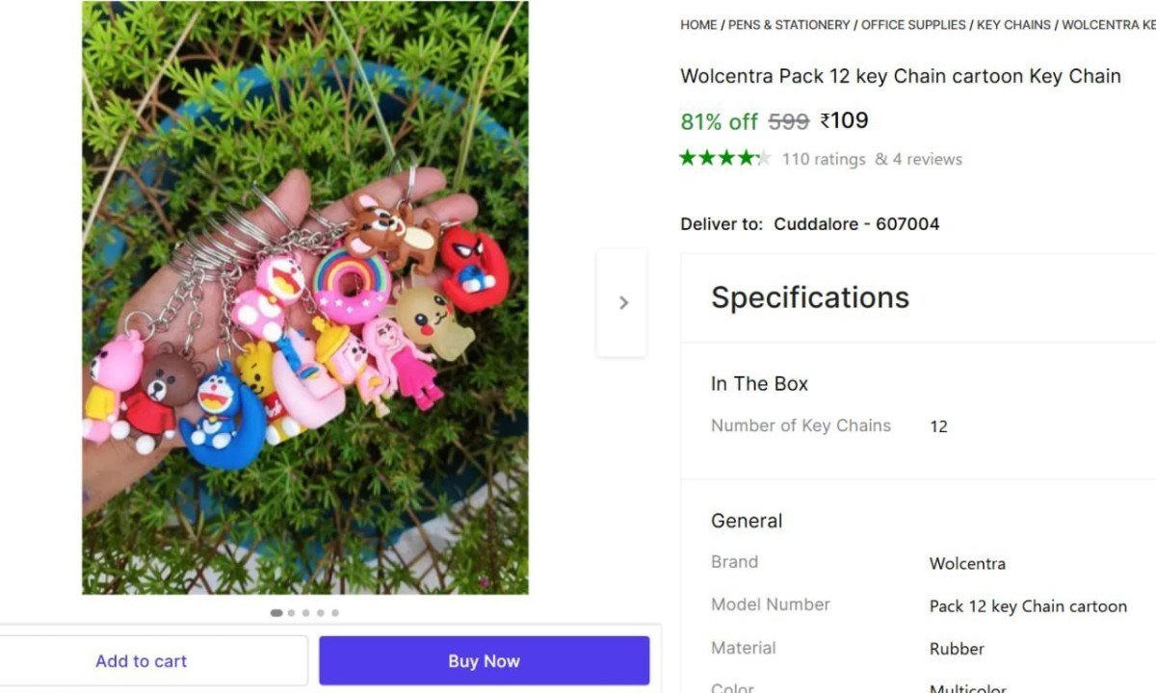
Task: Select the last image carousel dot
Action: tap(334, 612)
